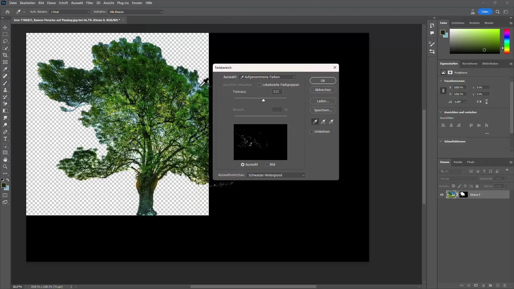Screen dimensions: 514x289
Task: Select the Auswahl radio button
Action: 243,165
